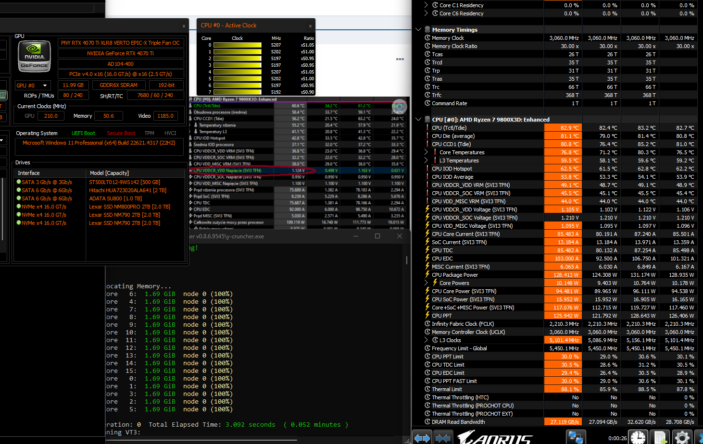Viewport: 703px width, 444px height.
Task: Collapse the CPU [#0] AMD Ryzen 7 9800X3D group
Action: pos(418,120)
